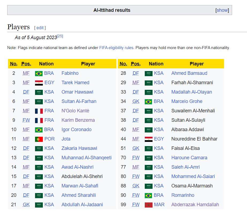Open FIFA eligibility rules link
Viewport: 247px width, 218px height.
[116, 48]
